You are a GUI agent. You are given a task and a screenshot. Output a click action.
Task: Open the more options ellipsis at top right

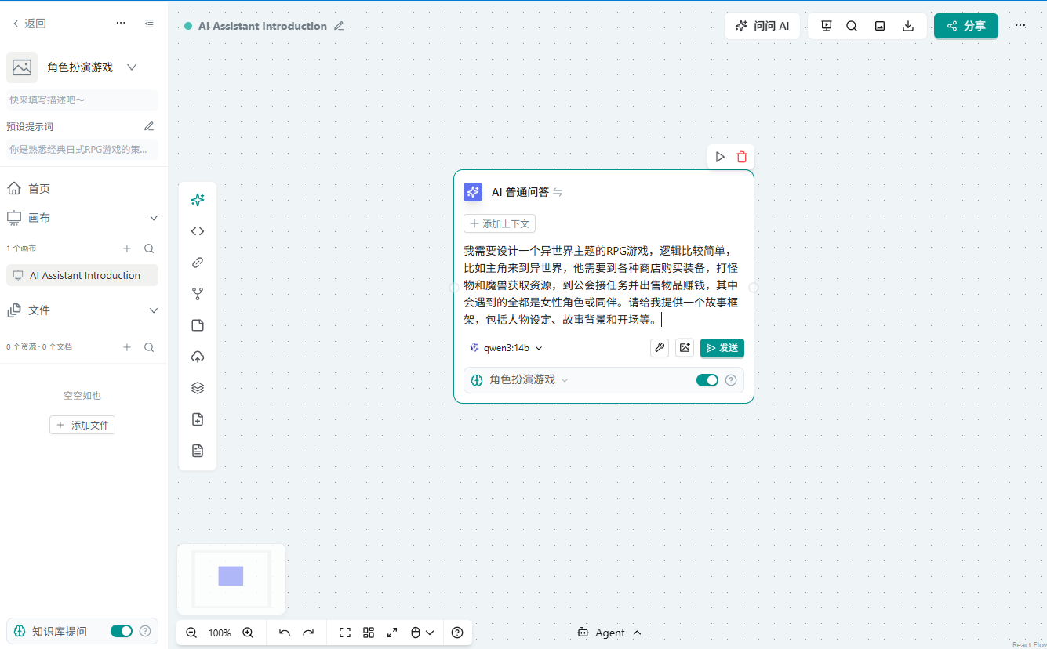coord(1020,25)
